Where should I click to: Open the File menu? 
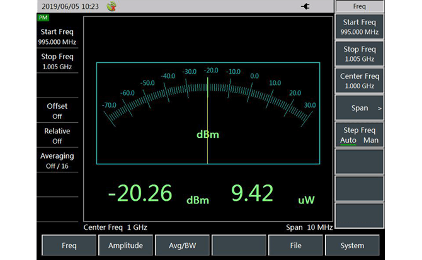[x=295, y=246]
